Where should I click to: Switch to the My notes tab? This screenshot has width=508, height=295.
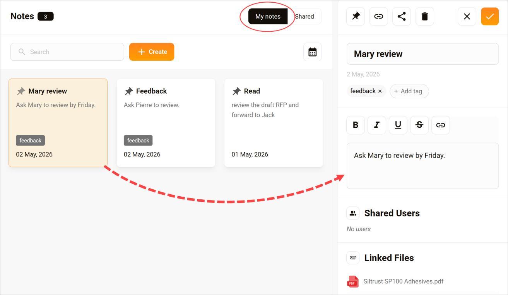click(268, 16)
